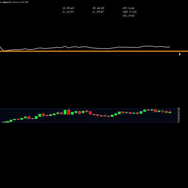
Task: Click the high value H: 46.38
Action: click(x=99, y=8)
